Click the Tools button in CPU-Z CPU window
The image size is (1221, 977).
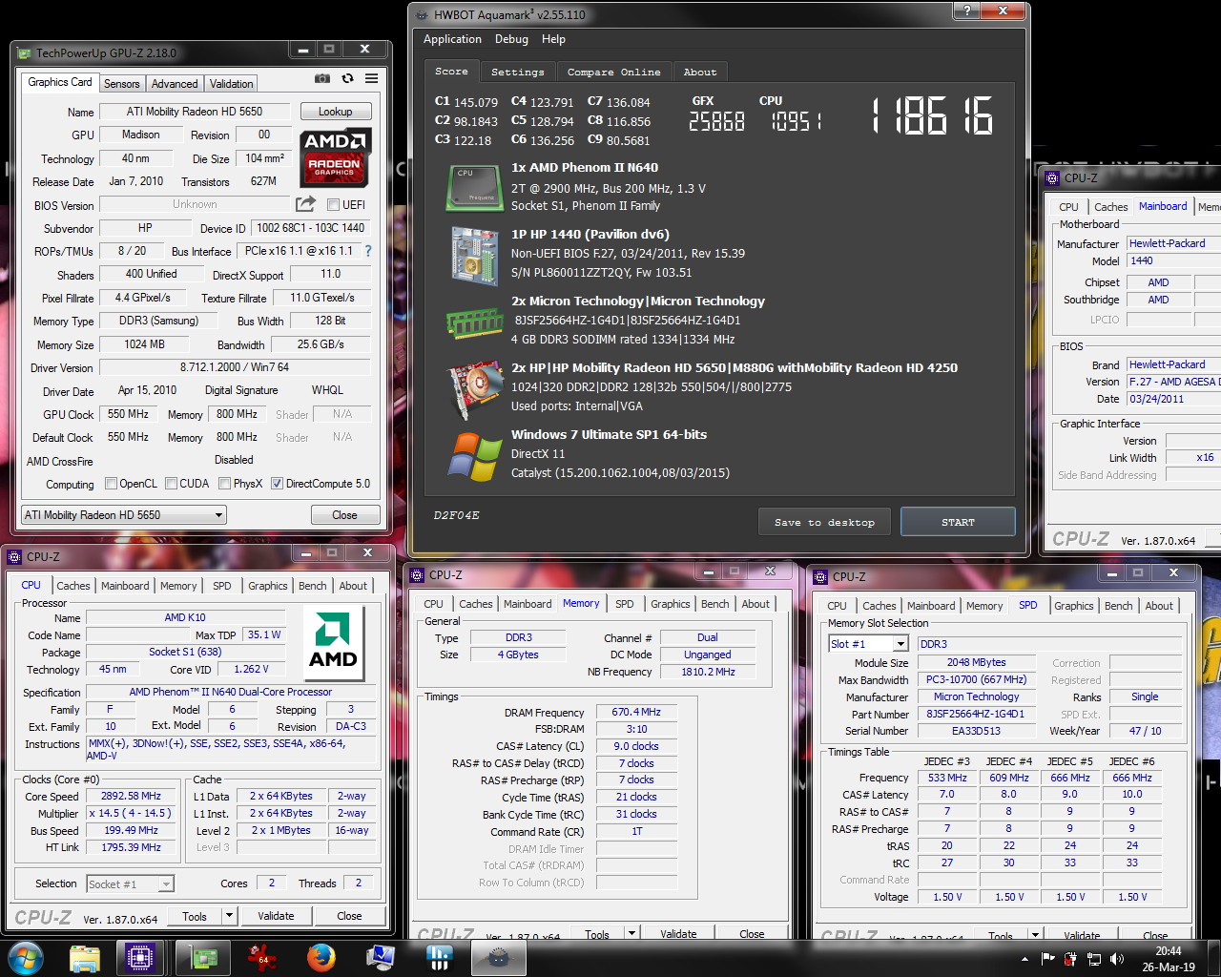tap(195, 916)
